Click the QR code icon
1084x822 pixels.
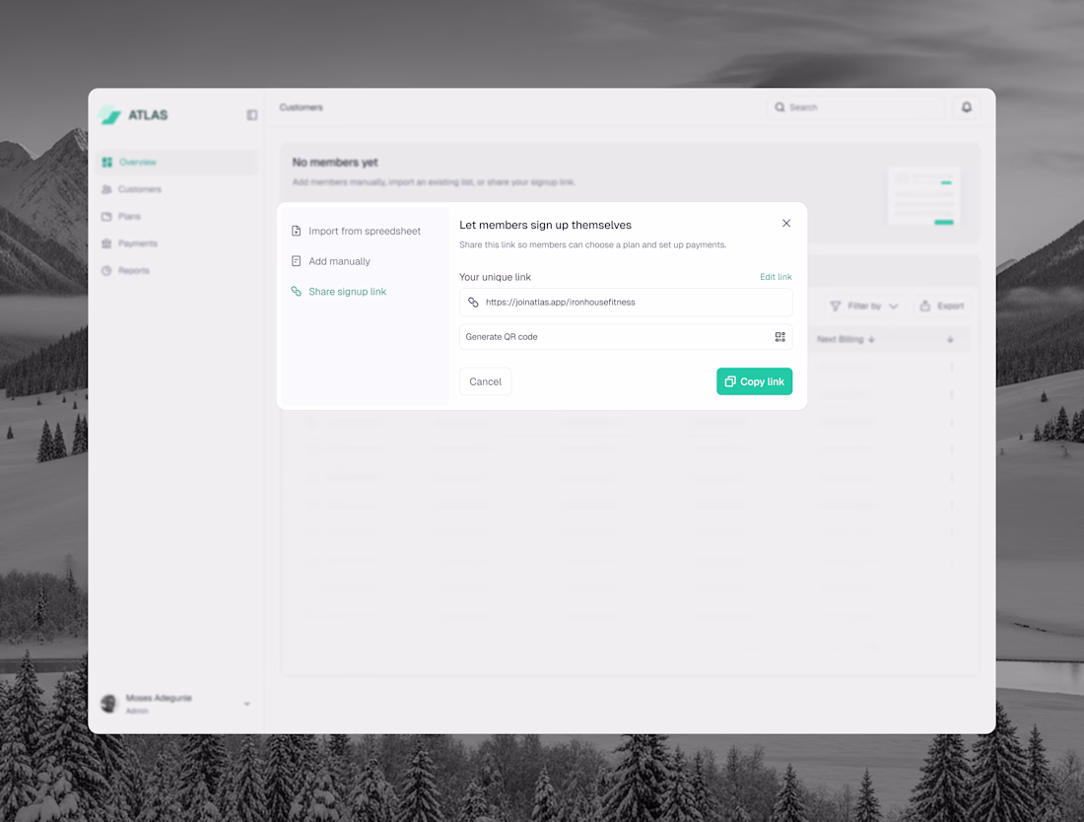779,337
